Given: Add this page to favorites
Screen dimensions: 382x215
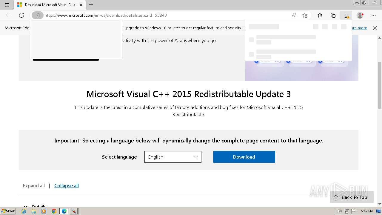Looking at the screenshot, I should (305, 15).
